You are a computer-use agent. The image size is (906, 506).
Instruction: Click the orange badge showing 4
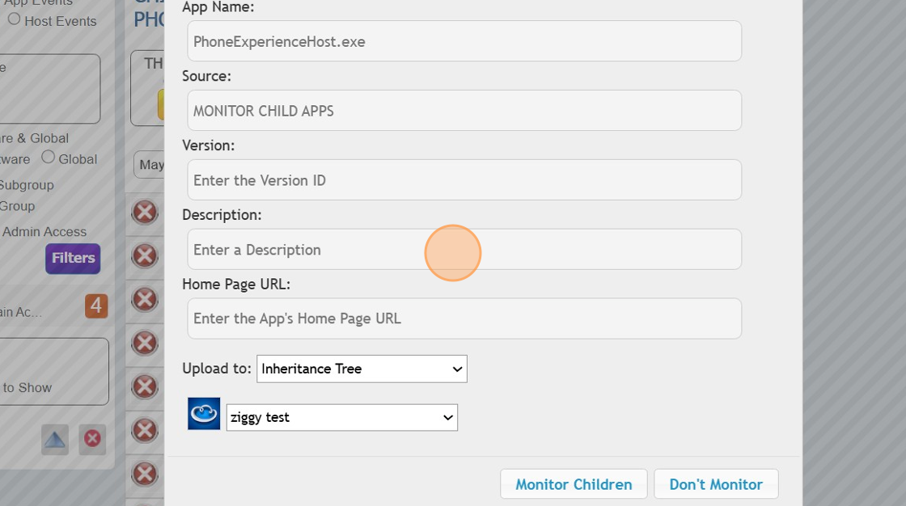(96, 306)
